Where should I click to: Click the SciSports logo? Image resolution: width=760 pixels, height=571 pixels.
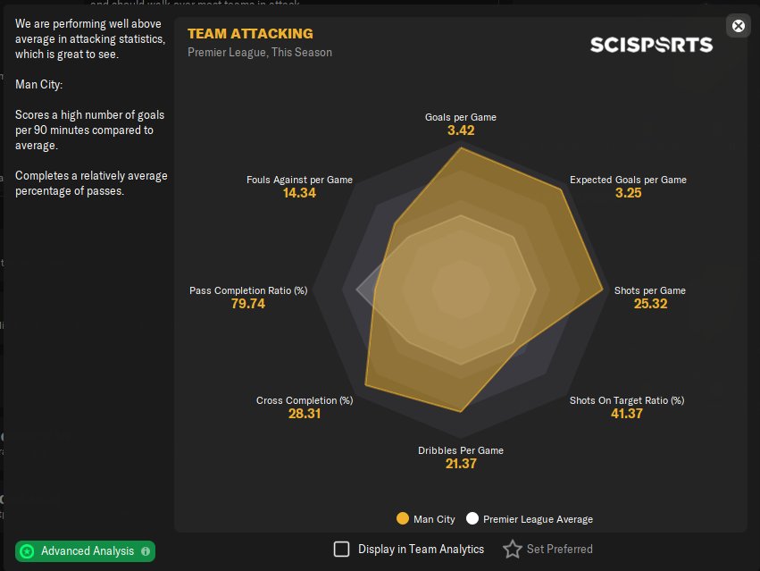[651, 45]
